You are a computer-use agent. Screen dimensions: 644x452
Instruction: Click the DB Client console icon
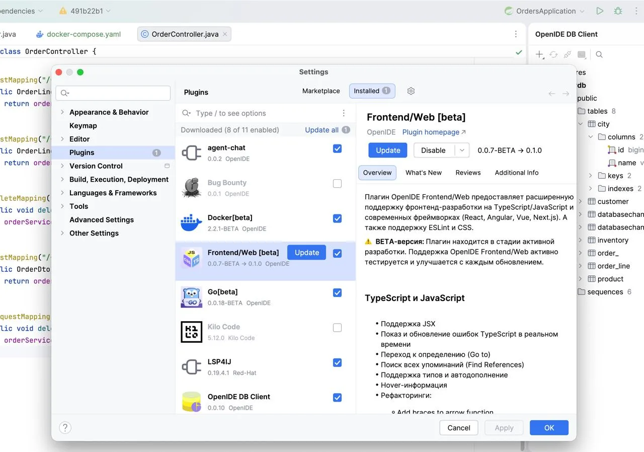pyautogui.click(x=582, y=54)
